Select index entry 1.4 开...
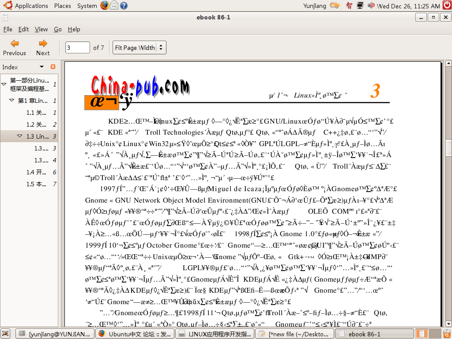This screenshot has width=452, height=339. tap(36, 172)
